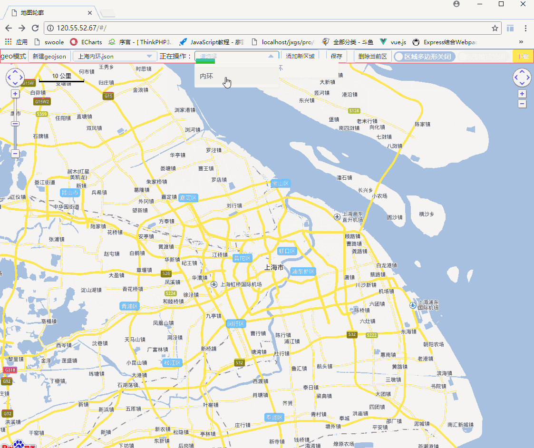Reload the current page
The width and height of the screenshot is (534, 448).
[x=35, y=28]
